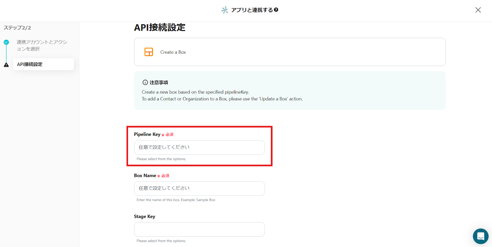Viewport: 492px width, 247px height.
Task: Close the app integration dialog with X
Action: pyautogui.click(x=478, y=10)
